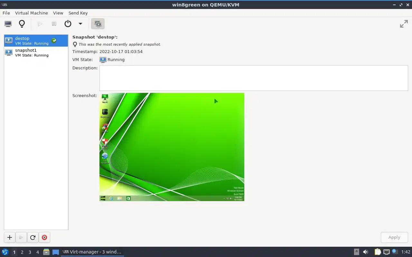Open the View menu
Screen dimensions: 412x257
click(58, 13)
